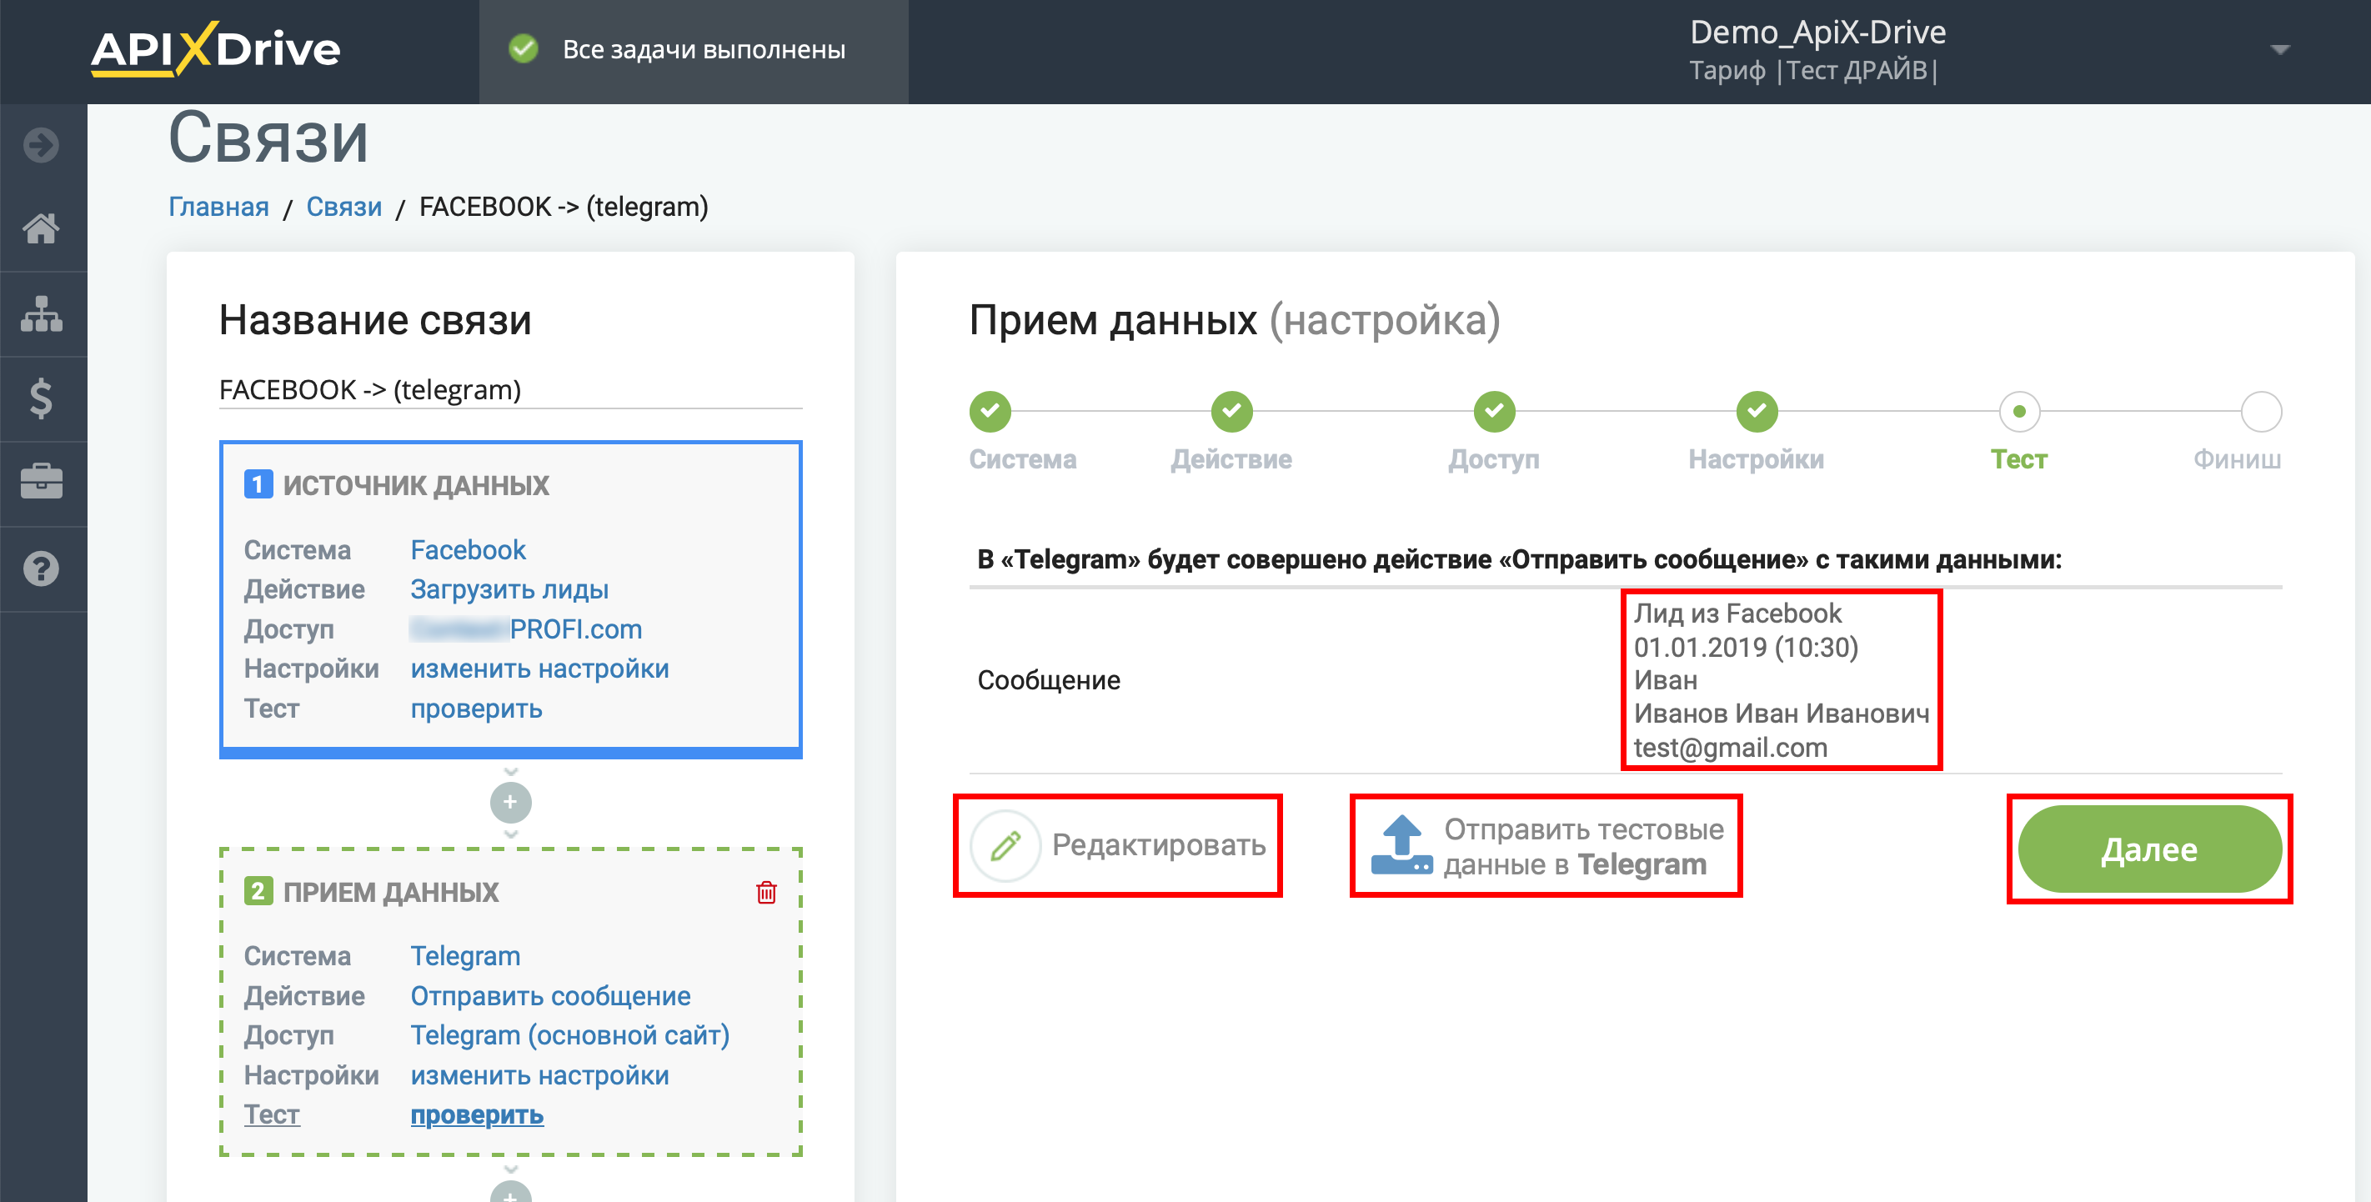Send test data to Telegram
The width and height of the screenshot is (2371, 1202).
tap(1546, 846)
